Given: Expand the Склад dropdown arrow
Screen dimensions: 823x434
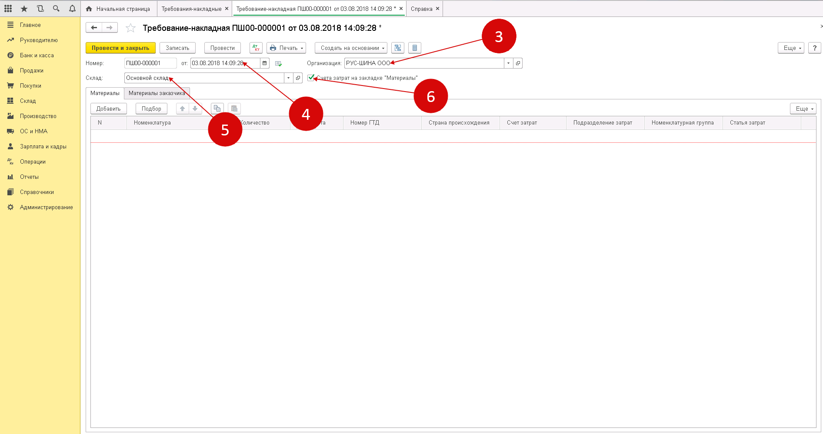Looking at the screenshot, I should point(288,78).
